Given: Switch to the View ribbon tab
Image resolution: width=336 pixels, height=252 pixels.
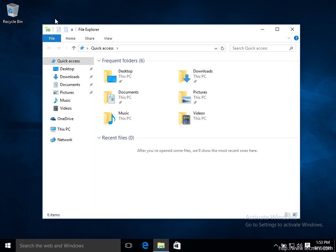Looking at the screenshot, I should [108, 38].
